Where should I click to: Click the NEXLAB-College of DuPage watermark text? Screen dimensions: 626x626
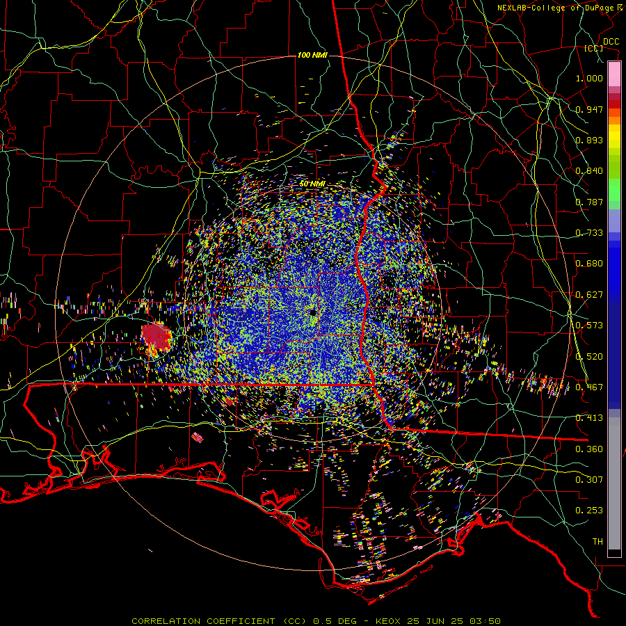pyautogui.click(x=558, y=8)
